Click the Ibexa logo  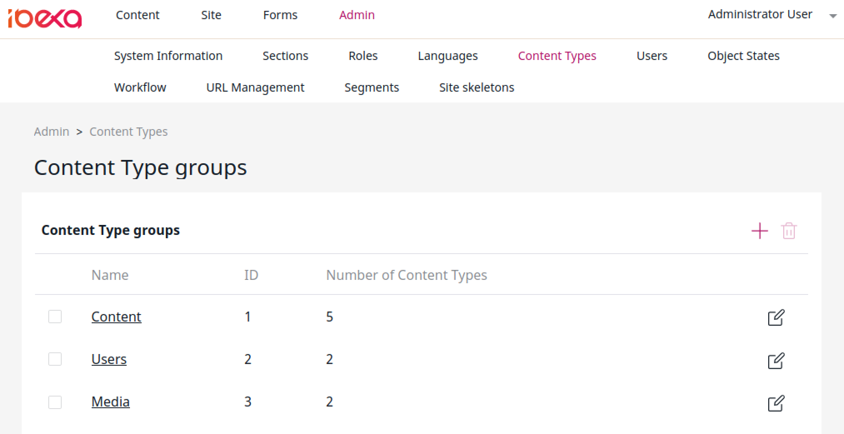click(x=45, y=19)
